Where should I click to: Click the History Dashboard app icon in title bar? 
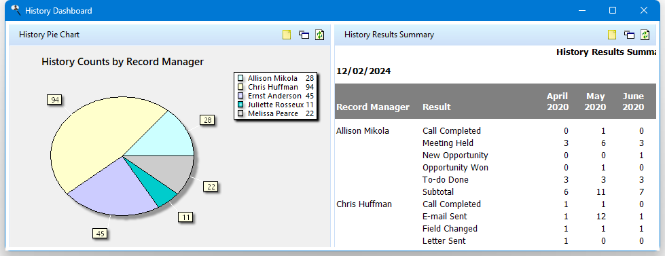tap(16, 10)
